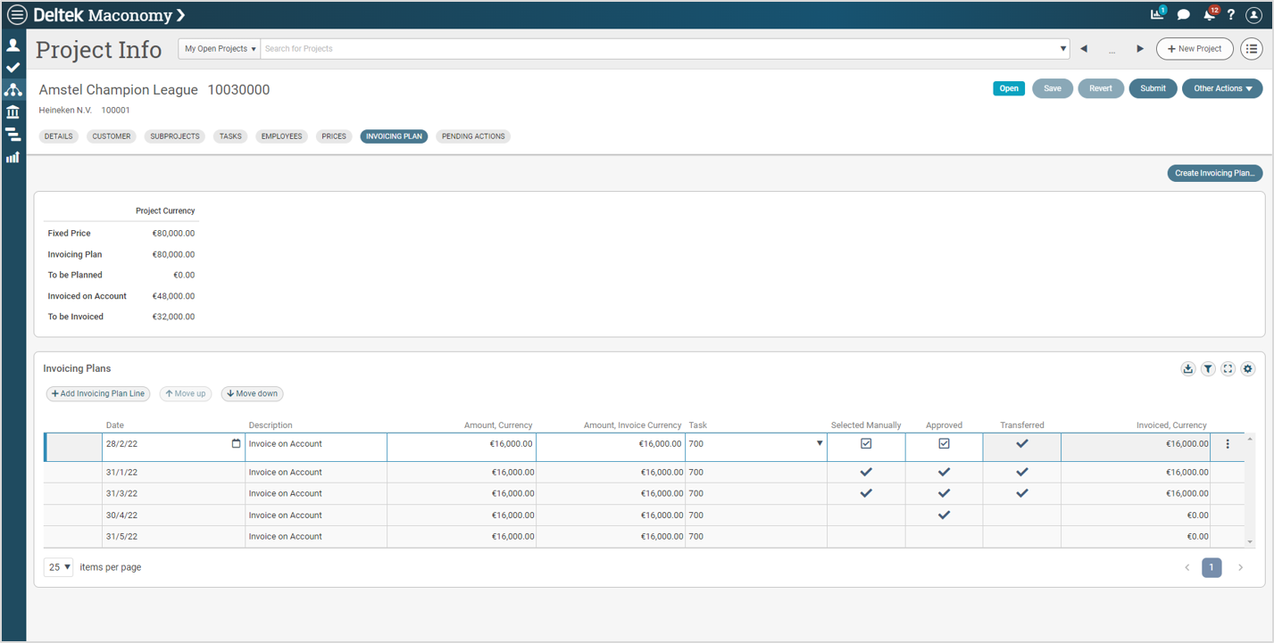This screenshot has height=643, width=1274.
Task: Open the My Open Projects filter dropdown
Action: coord(220,49)
